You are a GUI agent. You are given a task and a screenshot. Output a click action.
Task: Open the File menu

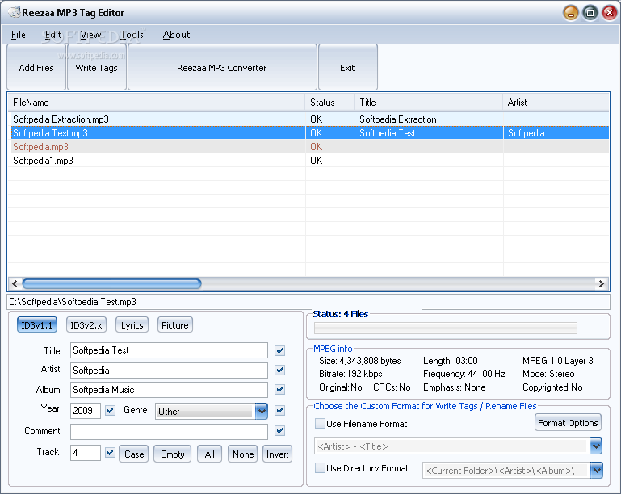(x=19, y=35)
